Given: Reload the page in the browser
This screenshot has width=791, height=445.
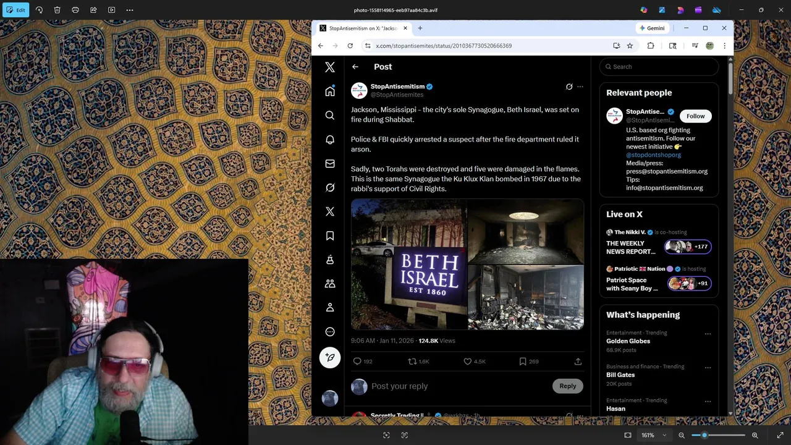Looking at the screenshot, I should (x=350, y=46).
